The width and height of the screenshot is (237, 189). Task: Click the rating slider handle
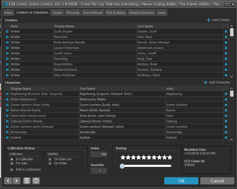(x=122, y=166)
